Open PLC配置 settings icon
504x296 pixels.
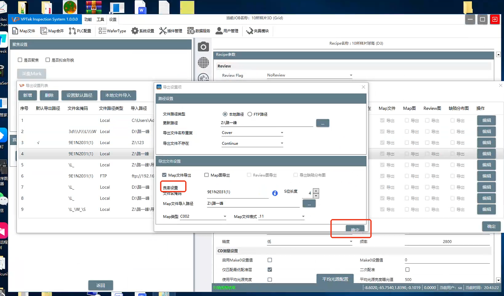click(x=72, y=31)
